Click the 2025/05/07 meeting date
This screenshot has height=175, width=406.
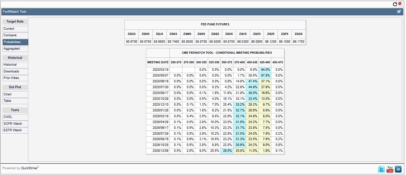click(158, 75)
